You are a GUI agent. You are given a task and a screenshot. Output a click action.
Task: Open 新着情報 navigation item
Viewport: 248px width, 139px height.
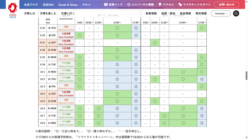(x=151, y=13)
